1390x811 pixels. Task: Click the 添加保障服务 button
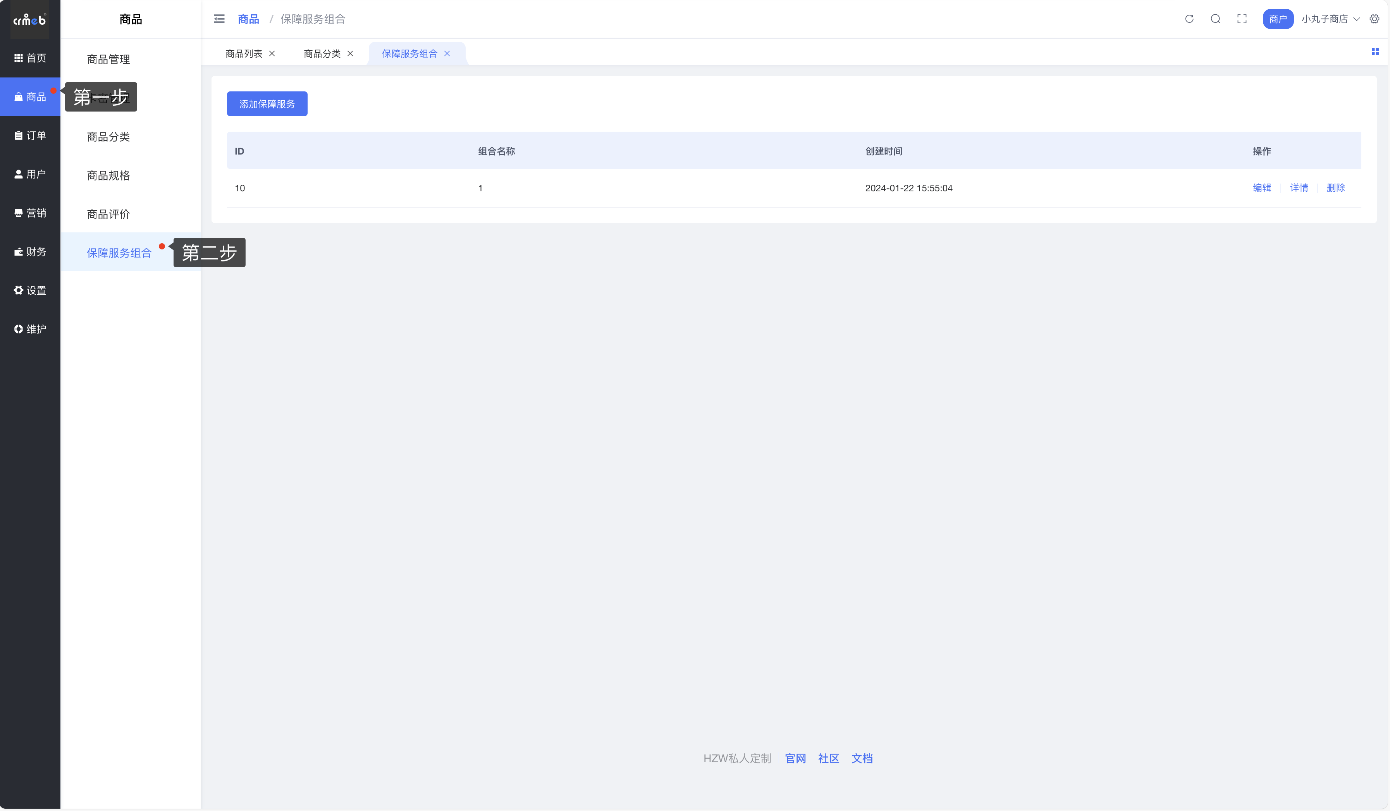coord(267,104)
